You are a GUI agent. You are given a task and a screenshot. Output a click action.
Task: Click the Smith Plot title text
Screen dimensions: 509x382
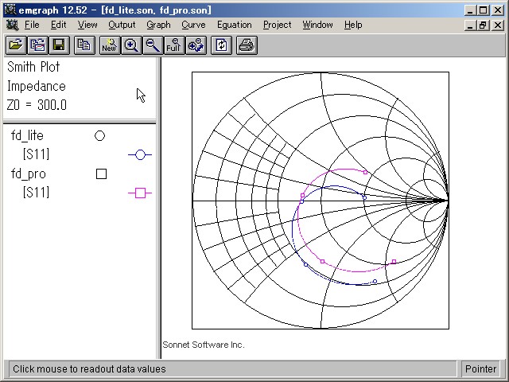[33, 67]
